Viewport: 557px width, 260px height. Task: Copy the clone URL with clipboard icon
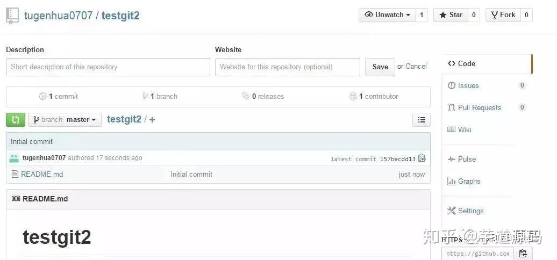click(x=523, y=254)
